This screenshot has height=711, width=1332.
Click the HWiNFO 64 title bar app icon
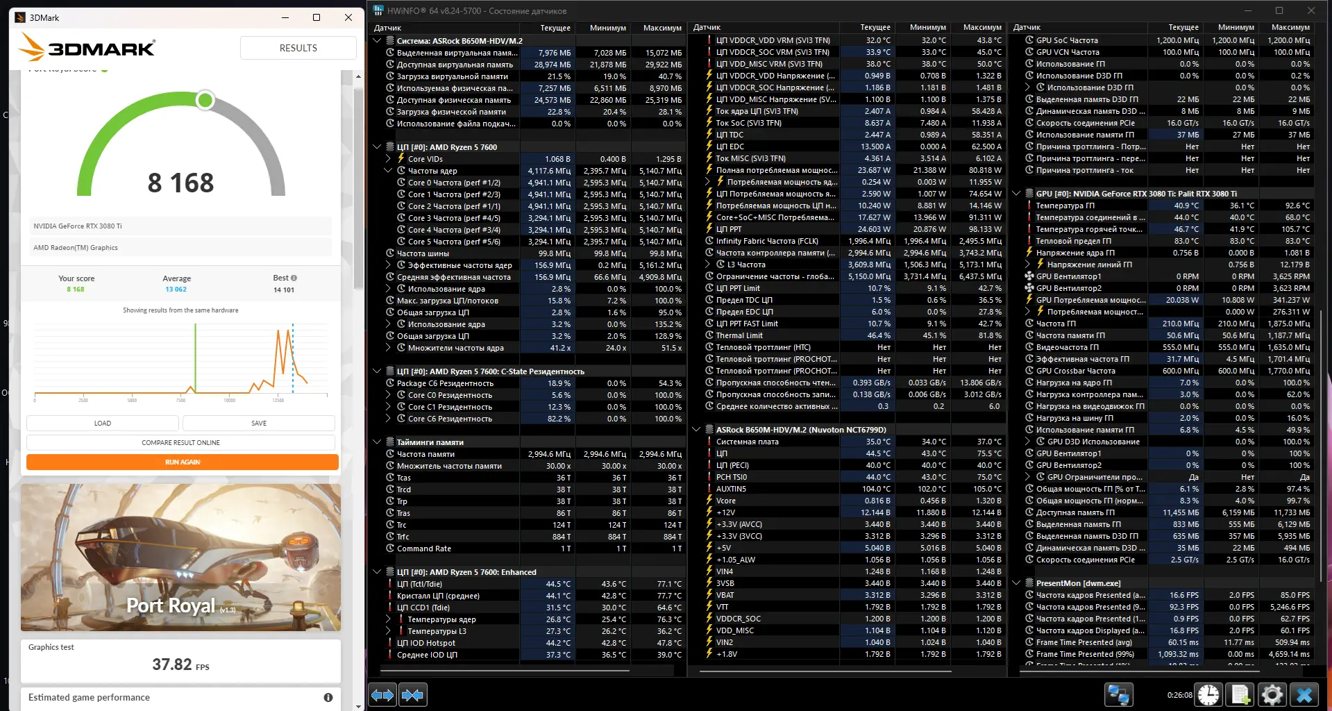378,10
